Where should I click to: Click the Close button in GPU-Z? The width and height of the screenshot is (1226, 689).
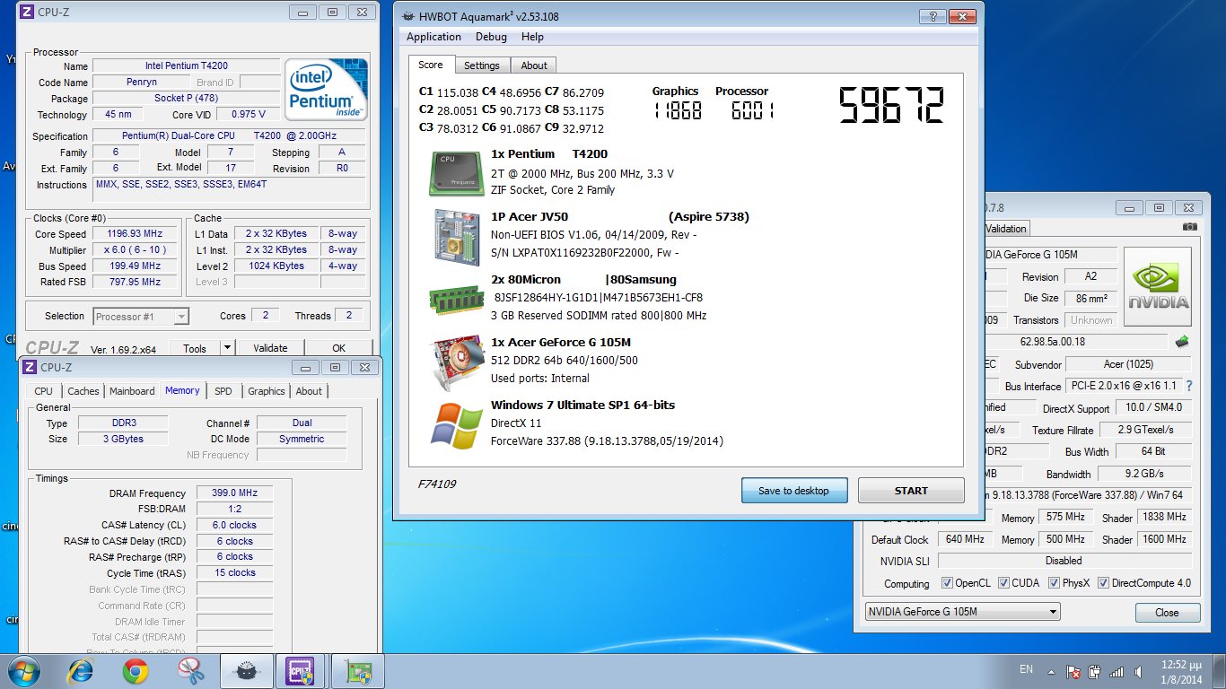tap(1168, 613)
